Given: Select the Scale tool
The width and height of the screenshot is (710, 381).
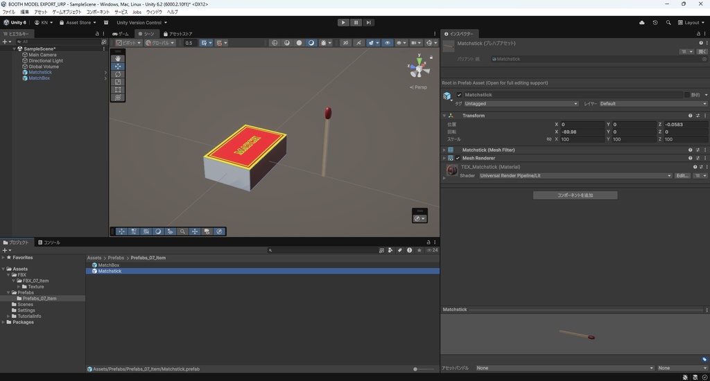Looking at the screenshot, I should point(118,82).
